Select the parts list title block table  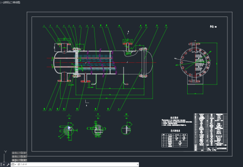(x=211, y=132)
